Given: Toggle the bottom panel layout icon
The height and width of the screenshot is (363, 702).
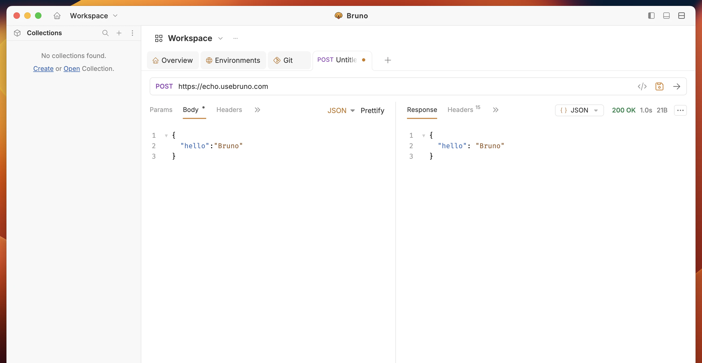Looking at the screenshot, I should pyautogui.click(x=666, y=16).
